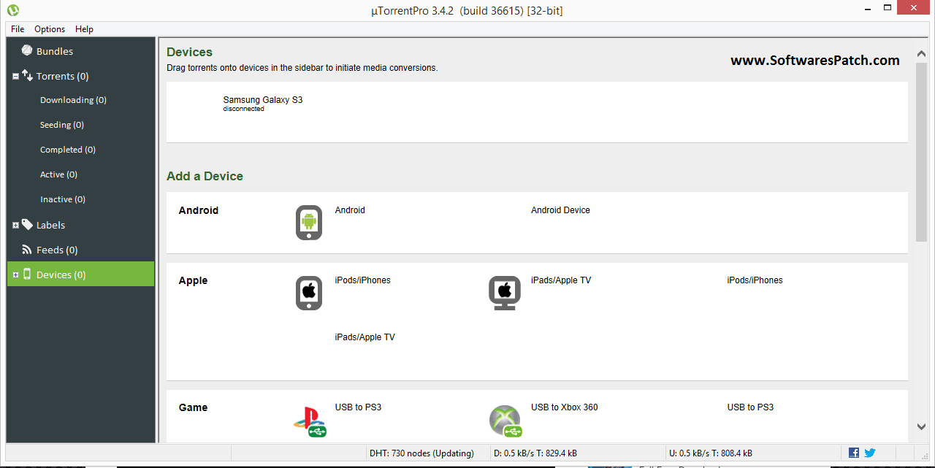935x468 pixels.
Task: Select the Samsung Galaxy S3 device
Action: [262, 100]
